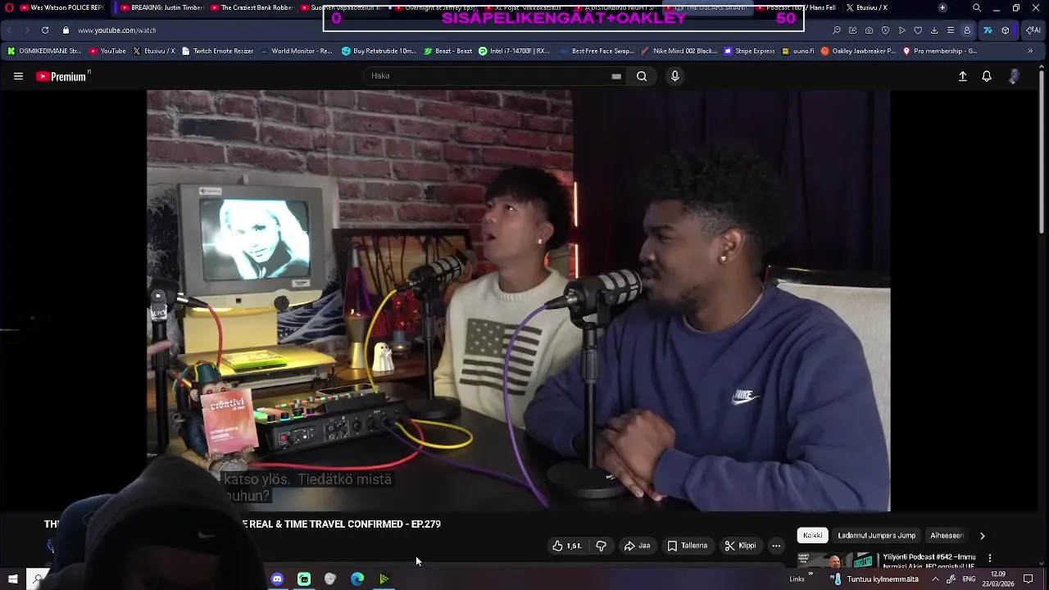This screenshot has height=590, width=1049.
Task: Open green play-arrow app in taskbar
Action: tap(384, 579)
